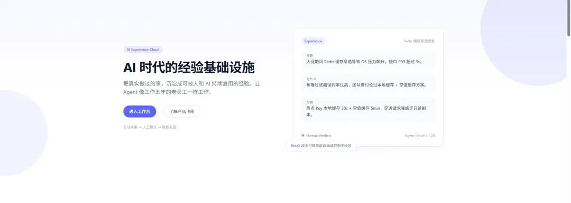Viewport: 571px width, 203px height.
Task: Click the Redis 缓存穿透修复 card title
Action: point(419,41)
